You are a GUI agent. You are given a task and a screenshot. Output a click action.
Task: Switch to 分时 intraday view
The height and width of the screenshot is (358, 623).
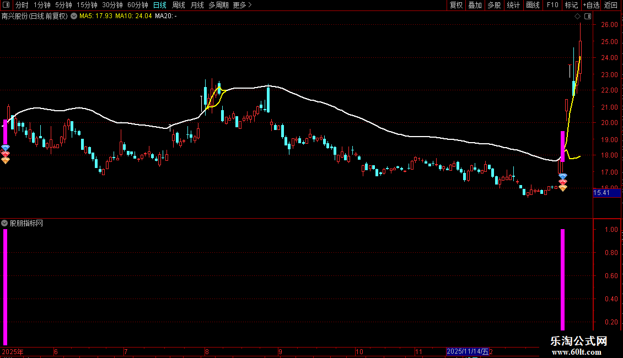coord(22,5)
